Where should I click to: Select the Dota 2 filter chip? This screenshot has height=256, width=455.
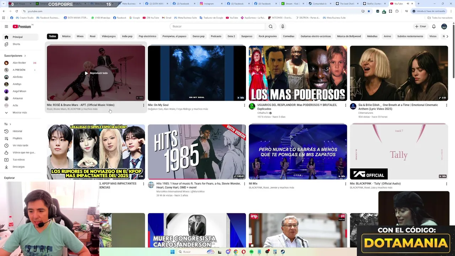coord(231,36)
